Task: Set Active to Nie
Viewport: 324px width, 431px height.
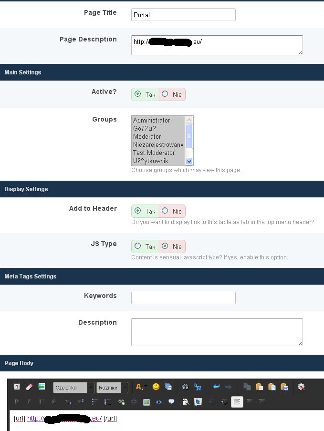Action: 165,94
